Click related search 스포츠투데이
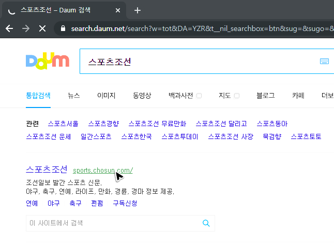Screen dimensions: 334x246 (180, 136)
